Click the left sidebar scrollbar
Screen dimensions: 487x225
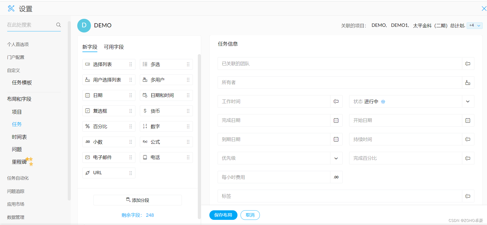coord(69,111)
